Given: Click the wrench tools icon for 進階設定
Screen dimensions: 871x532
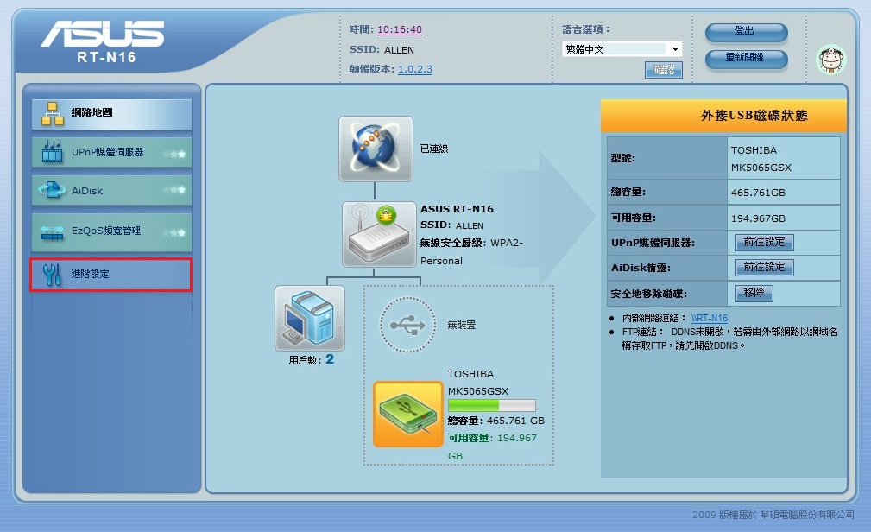Looking at the screenshot, I should point(52,274).
